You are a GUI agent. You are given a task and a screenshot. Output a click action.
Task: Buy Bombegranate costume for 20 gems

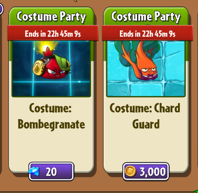[51, 171]
